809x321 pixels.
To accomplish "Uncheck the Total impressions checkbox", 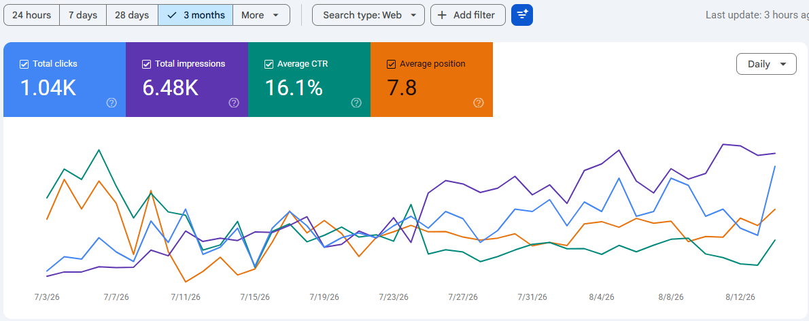I will (x=146, y=64).
